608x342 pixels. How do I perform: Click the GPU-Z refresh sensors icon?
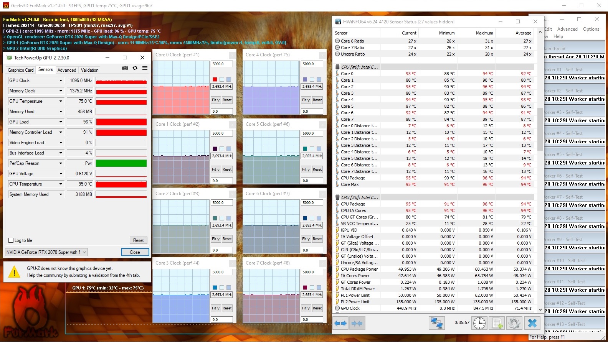(x=135, y=68)
